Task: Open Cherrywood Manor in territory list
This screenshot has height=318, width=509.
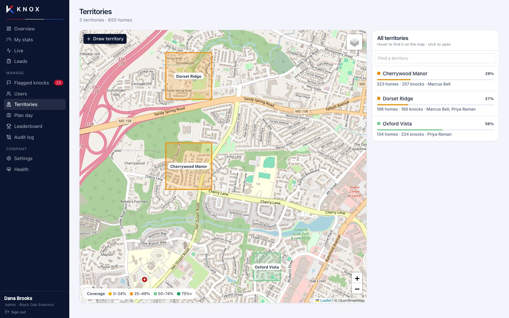Action: click(x=435, y=79)
